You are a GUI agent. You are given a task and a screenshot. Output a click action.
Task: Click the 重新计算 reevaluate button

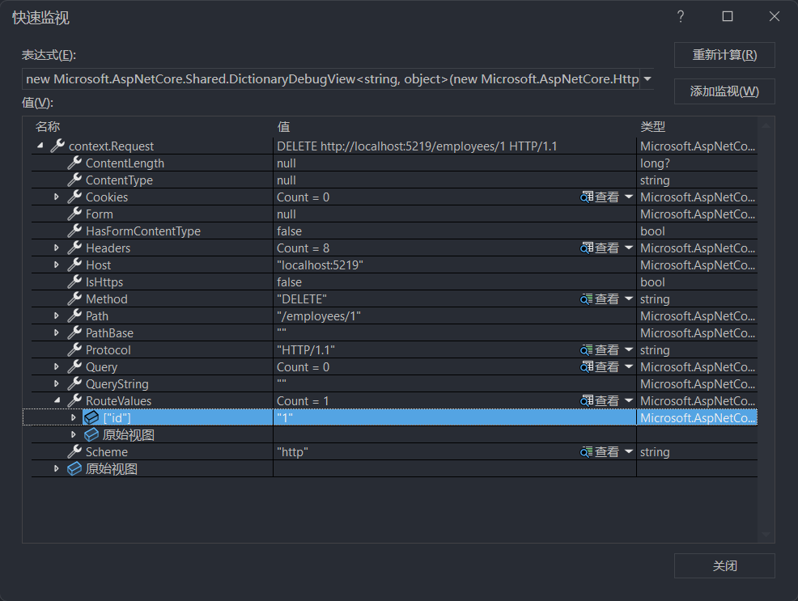coord(724,55)
